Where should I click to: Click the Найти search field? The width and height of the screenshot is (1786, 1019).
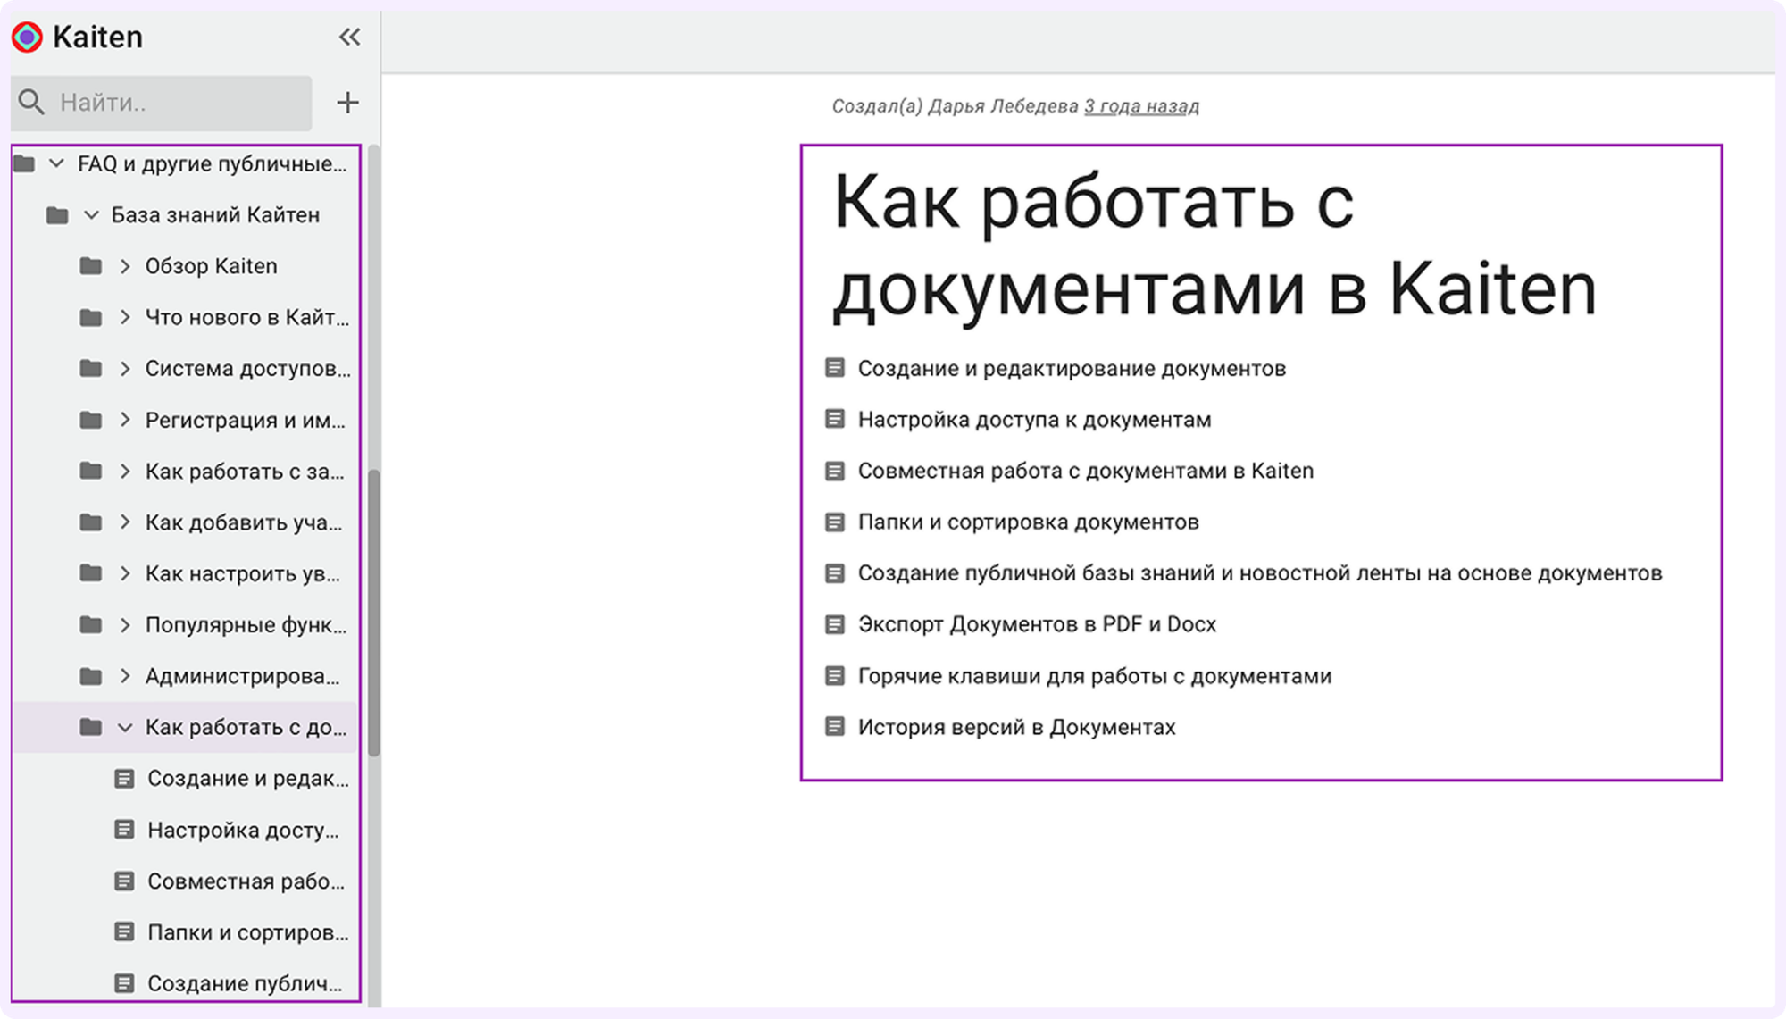pos(179,103)
